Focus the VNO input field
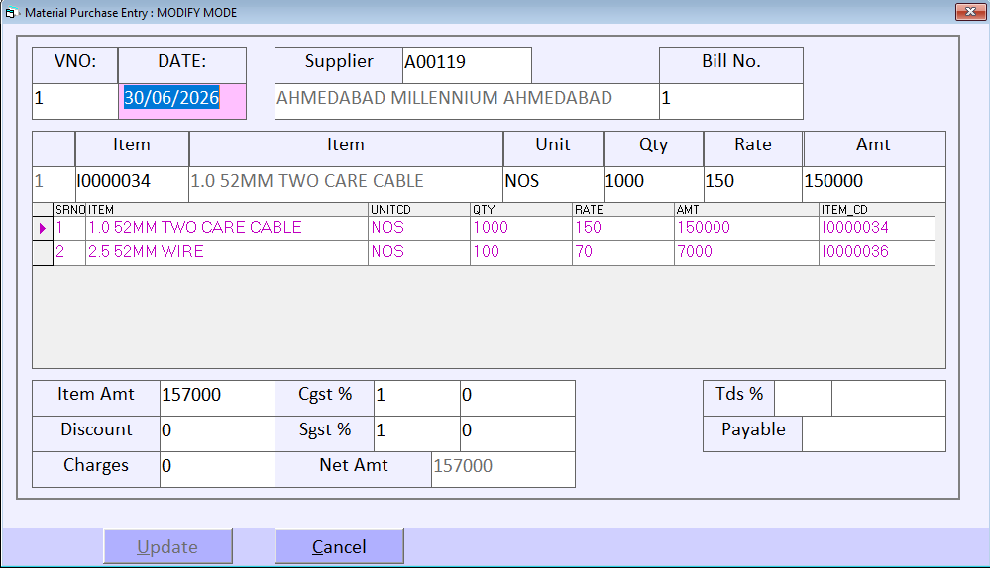This screenshot has width=990, height=569. pos(75,101)
